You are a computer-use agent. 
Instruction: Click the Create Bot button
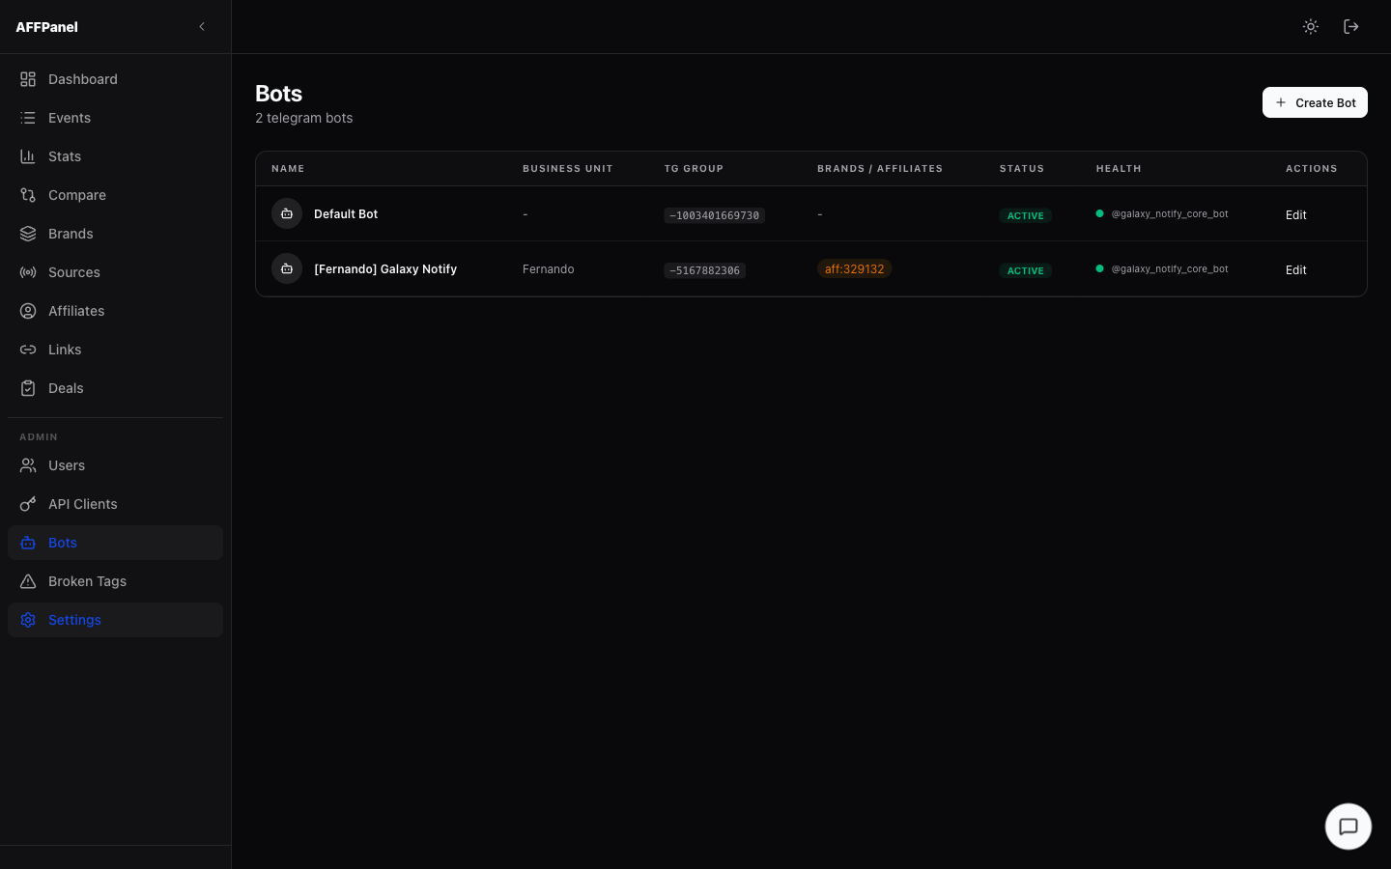point(1315,102)
